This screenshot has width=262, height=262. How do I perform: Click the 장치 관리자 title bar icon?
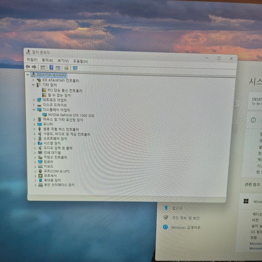click(28, 52)
